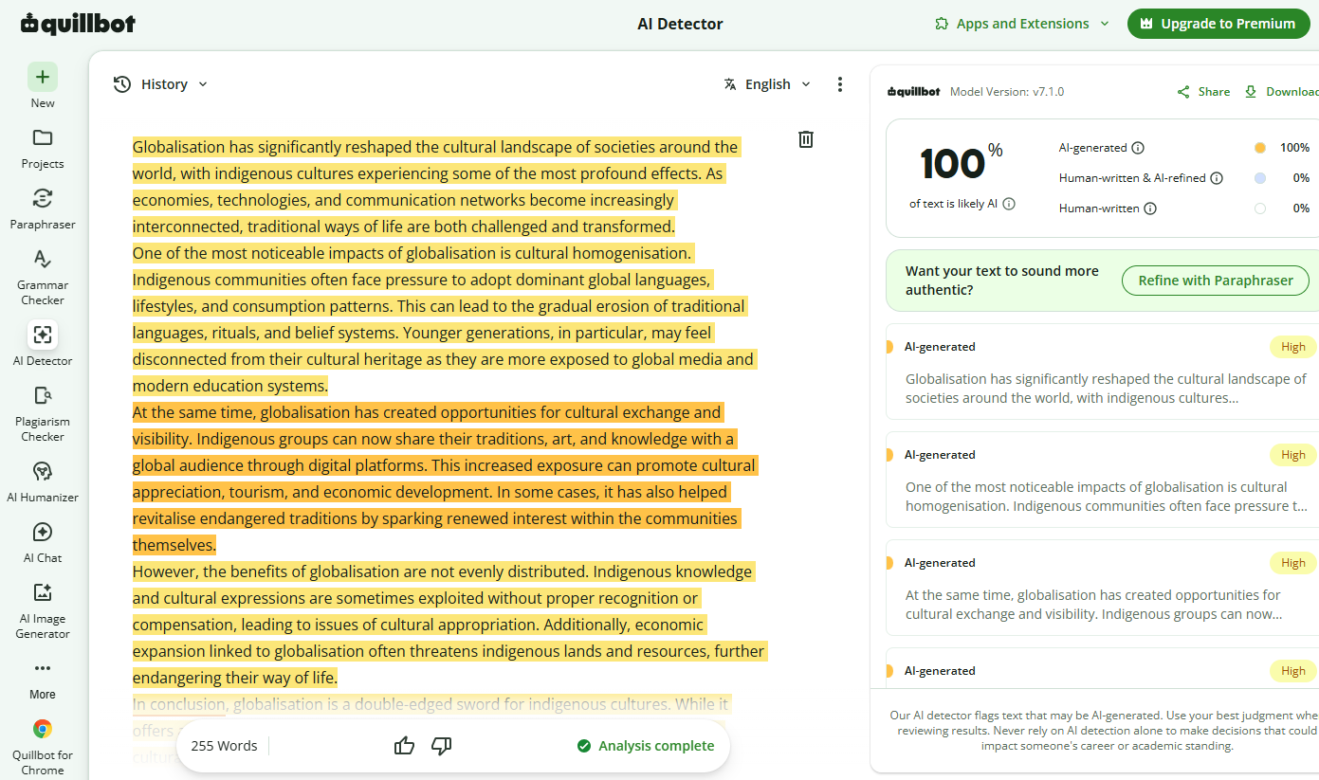Open the Paraphraser tool
This screenshot has width=1319, height=780.
tap(43, 208)
